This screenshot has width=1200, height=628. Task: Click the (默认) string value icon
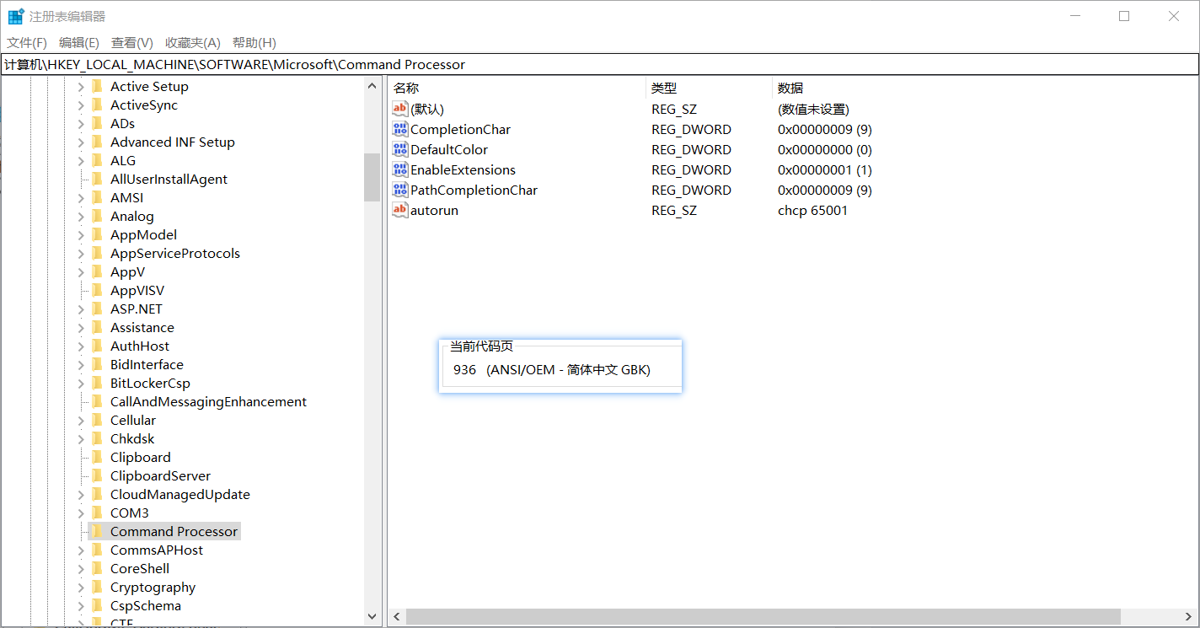pos(400,109)
